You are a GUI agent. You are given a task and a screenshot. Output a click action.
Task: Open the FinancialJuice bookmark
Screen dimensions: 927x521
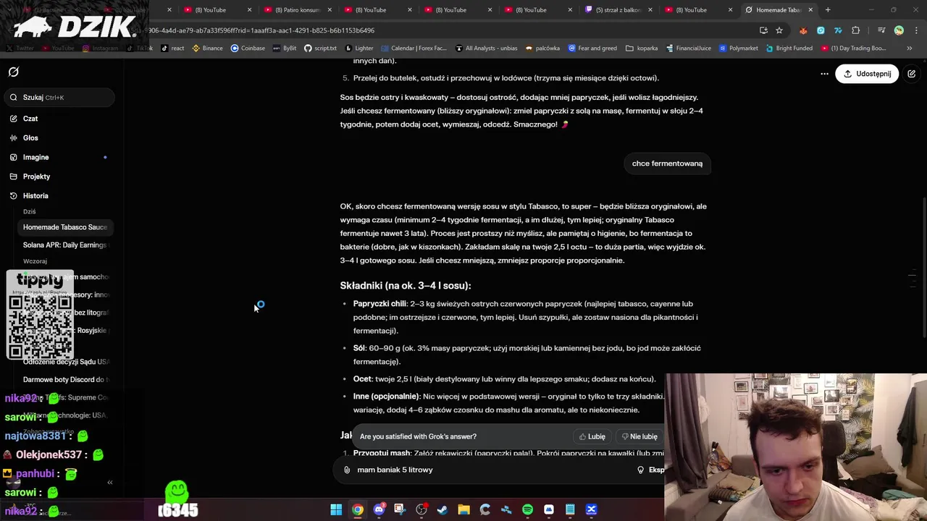click(688, 48)
